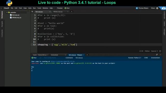Click Run in the console toolbar
The height and width of the screenshot is (93, 166).
tap(34, 58)
